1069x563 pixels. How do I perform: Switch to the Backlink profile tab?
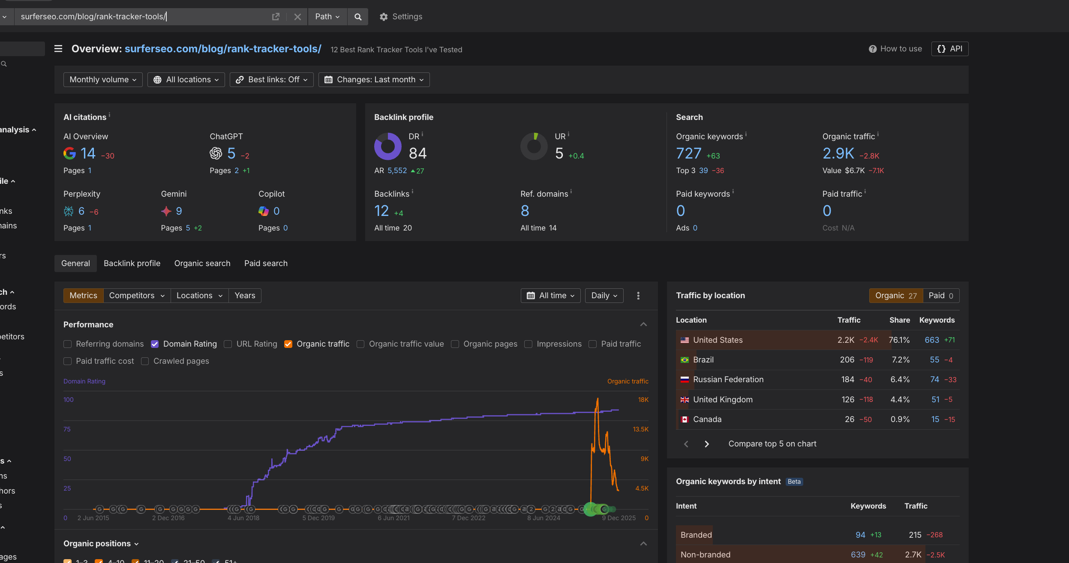click(132, 264)
